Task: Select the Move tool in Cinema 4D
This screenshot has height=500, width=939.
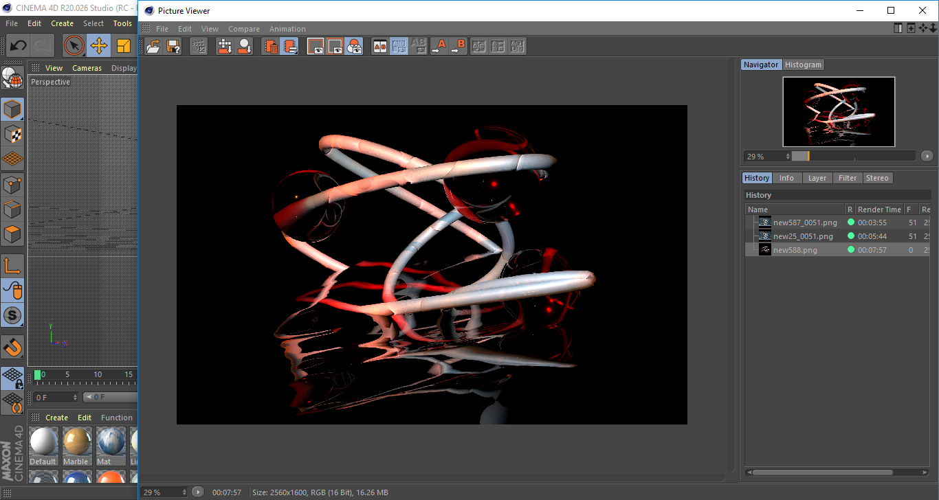Action: [x=99, y=46]
